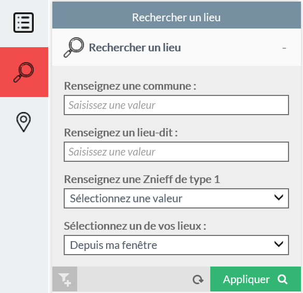The image size is (303, 293).
Task: Reset the search with the refresh icon
Action: point(198,280)
